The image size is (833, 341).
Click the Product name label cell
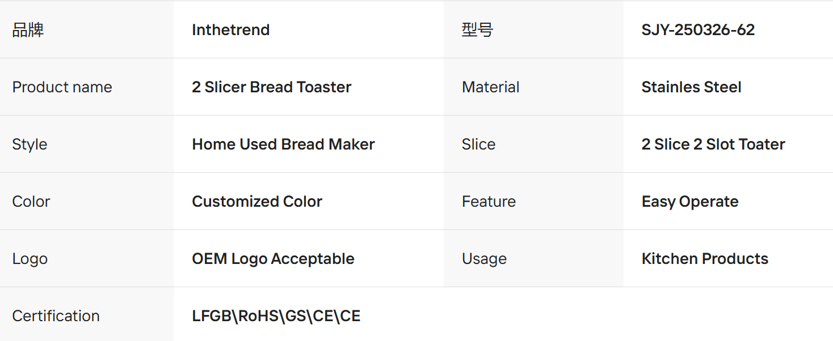[62, 87]
